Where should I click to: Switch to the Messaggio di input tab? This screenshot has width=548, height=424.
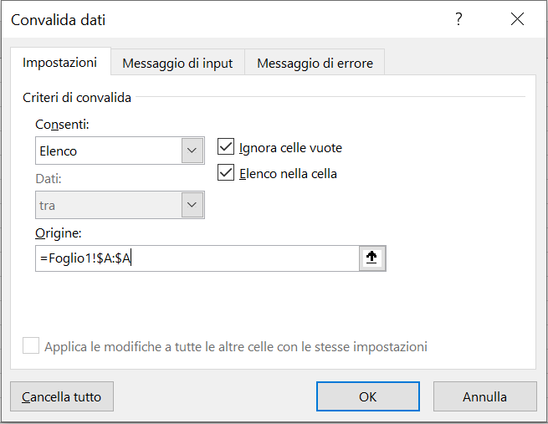177,64
